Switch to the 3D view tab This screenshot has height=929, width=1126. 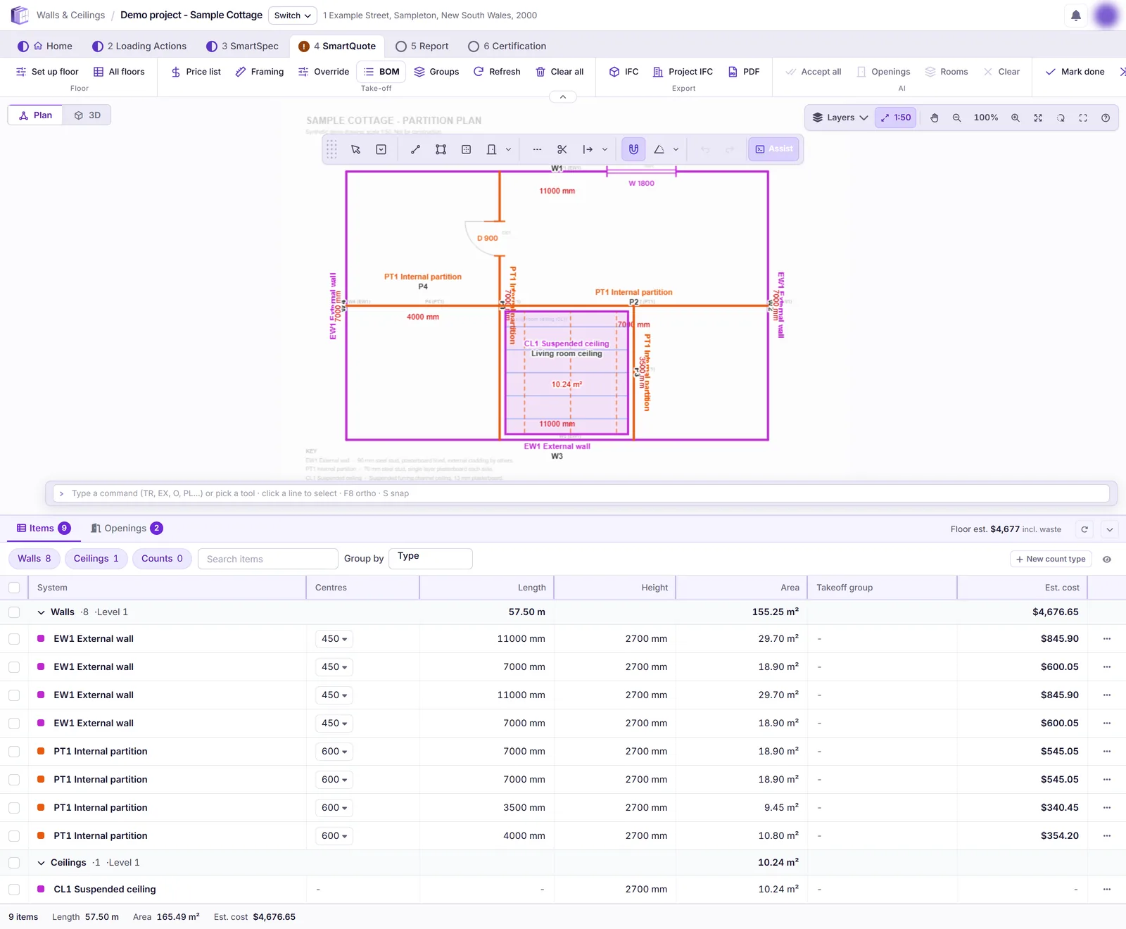[x=87, y=115]
